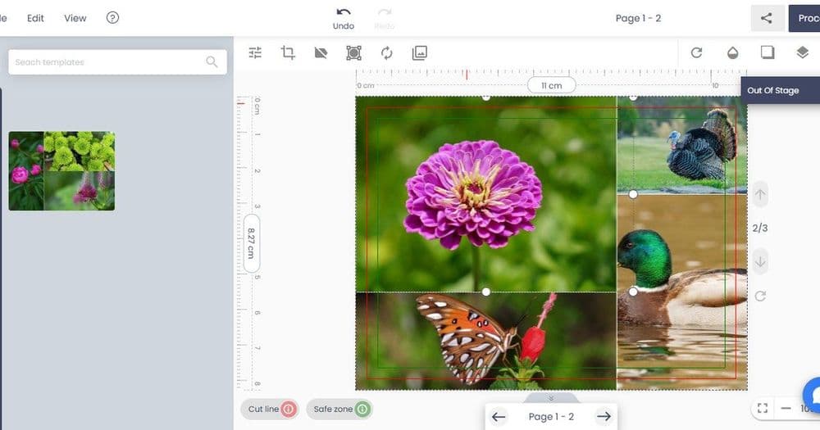Click the share icon button
The width and height of the screenshot is (820, 430).
(x=767, y=18)
